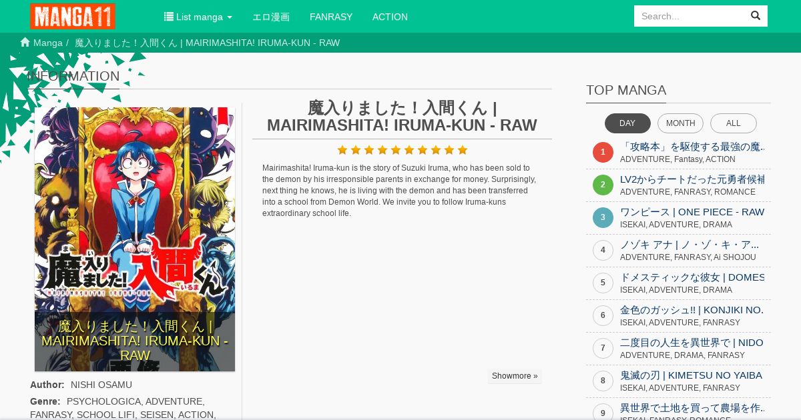Click the fifth rating star
The width and height of the screenshot is (801, 420).
click(396, 150)
